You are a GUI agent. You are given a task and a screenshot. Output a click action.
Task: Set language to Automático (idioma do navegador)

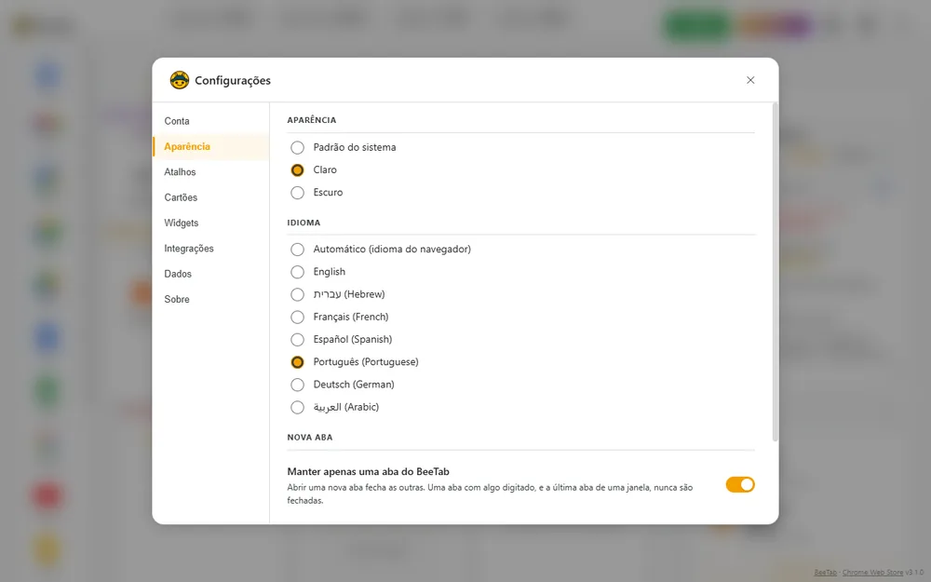[x=298, y=250]
